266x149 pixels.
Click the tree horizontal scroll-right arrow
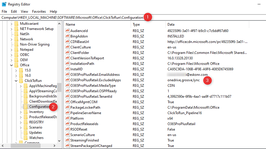pyautogui.click(x=54, y=146)
